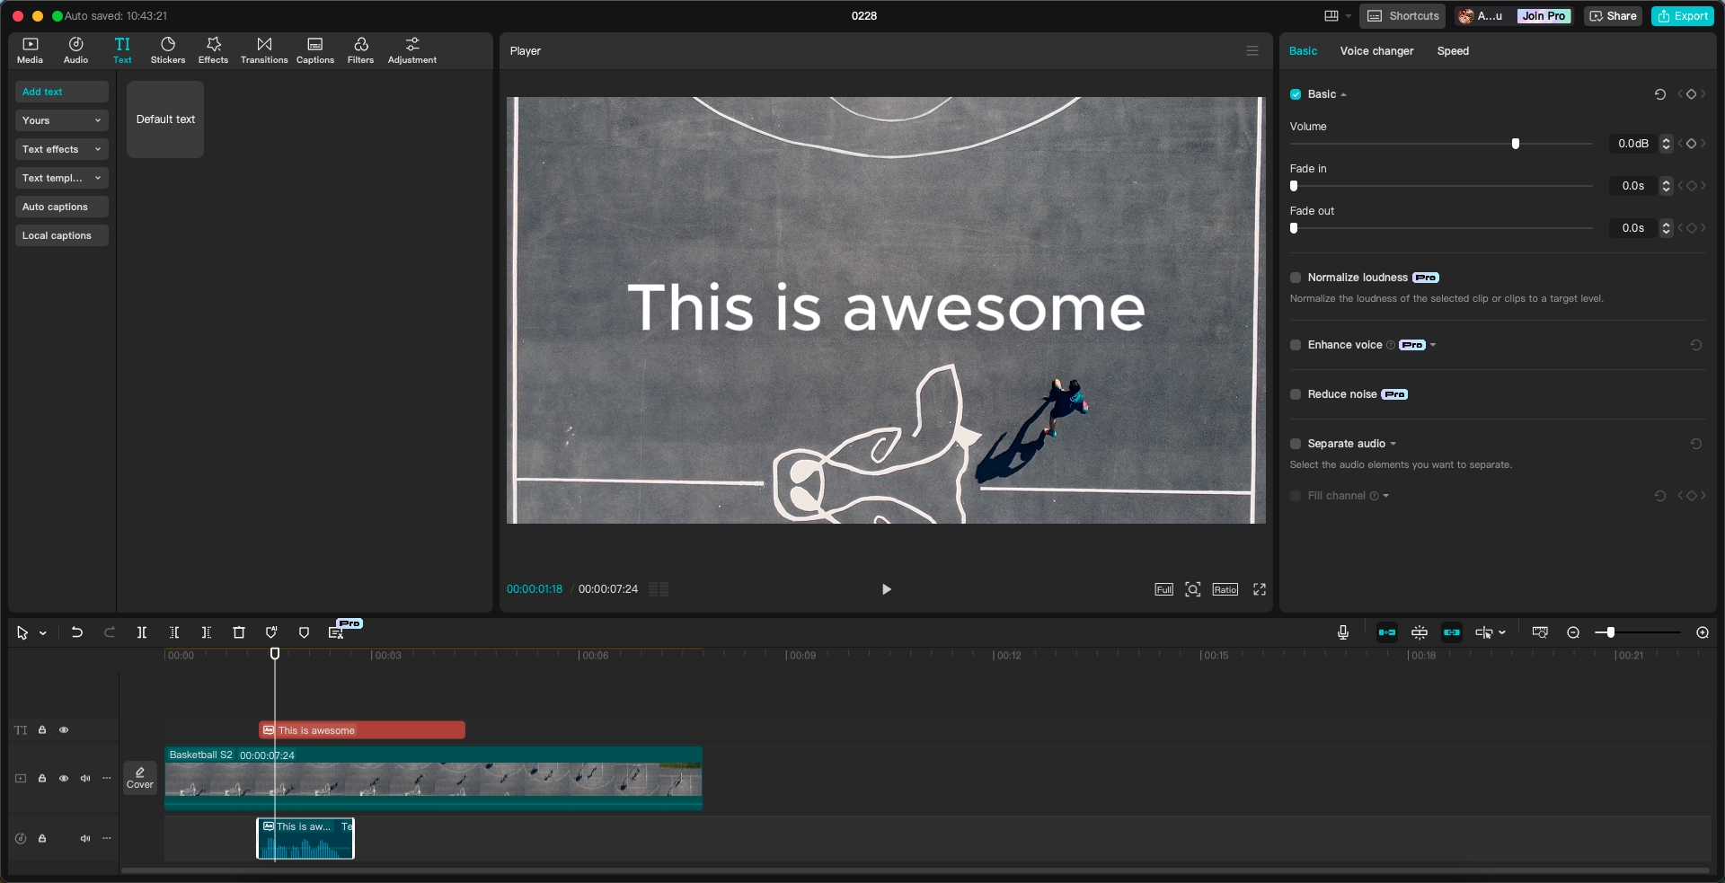Open the Adjustment panel
The width and height of the screenshot is (1725, 883).
point(412,50)
